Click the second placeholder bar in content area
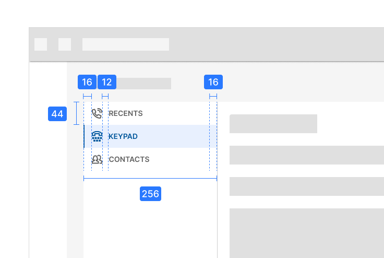Viewport: 384px width, 258px height. [307, 155]
